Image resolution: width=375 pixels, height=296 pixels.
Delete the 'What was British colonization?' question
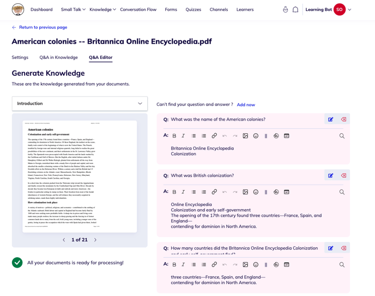click(343, 175)
